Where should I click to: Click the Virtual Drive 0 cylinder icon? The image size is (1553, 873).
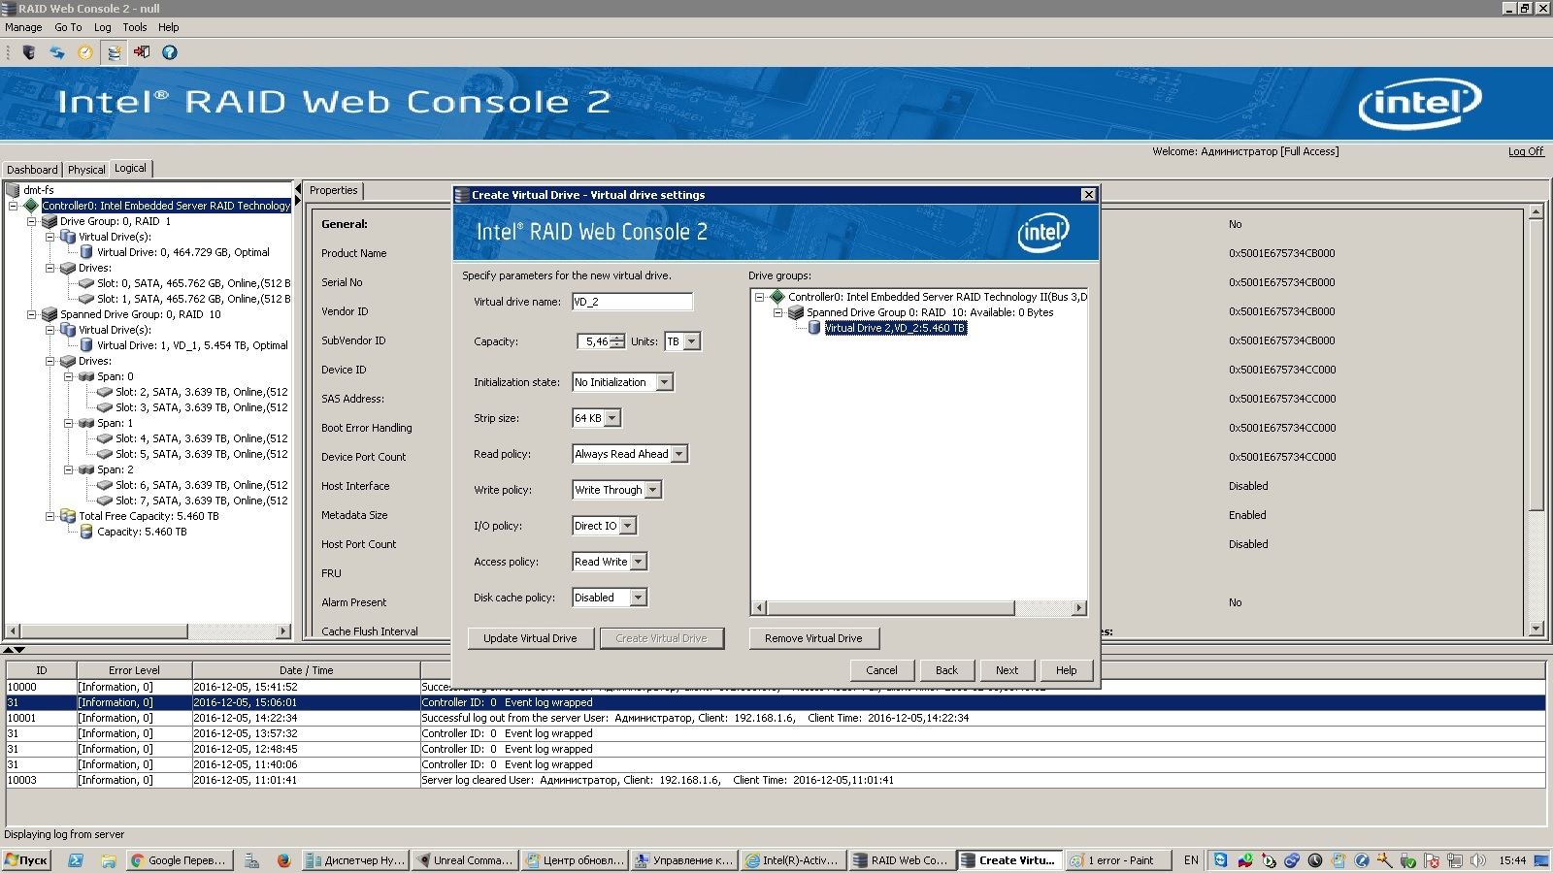pyautogui.click(x=86, y=252)
